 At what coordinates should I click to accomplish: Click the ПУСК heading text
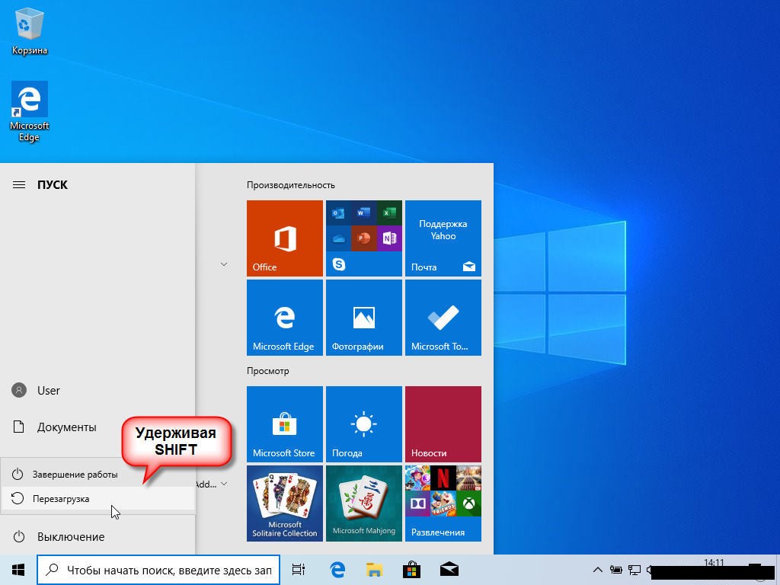[53, 185]
